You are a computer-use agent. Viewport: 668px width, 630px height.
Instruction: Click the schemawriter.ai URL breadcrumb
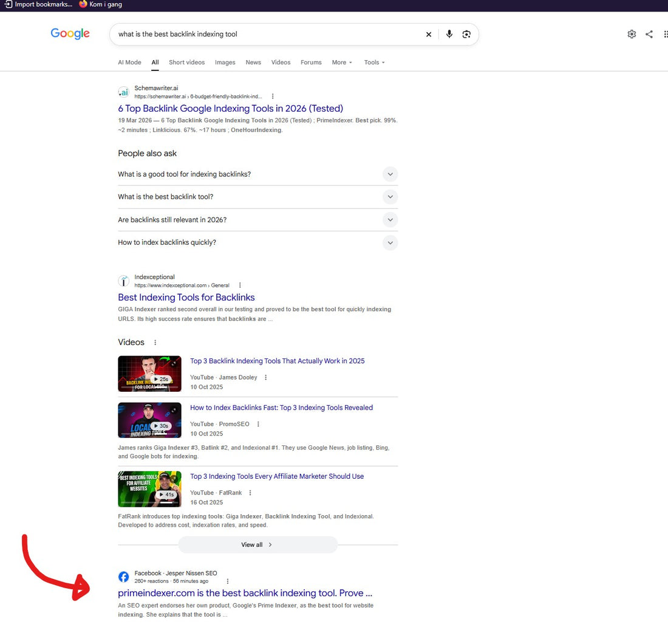click(198, 97)
